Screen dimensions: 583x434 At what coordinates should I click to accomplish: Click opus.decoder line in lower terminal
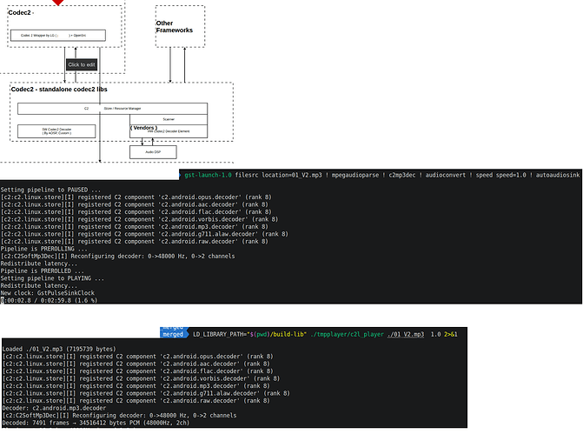coord(137,357)
